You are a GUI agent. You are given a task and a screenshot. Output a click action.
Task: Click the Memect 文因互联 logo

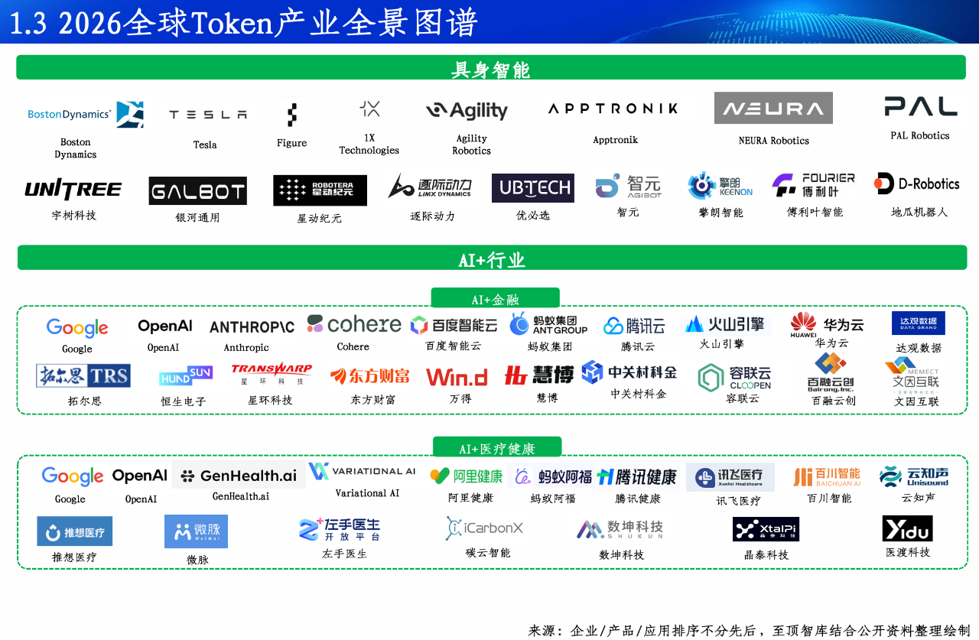(912, 374)
